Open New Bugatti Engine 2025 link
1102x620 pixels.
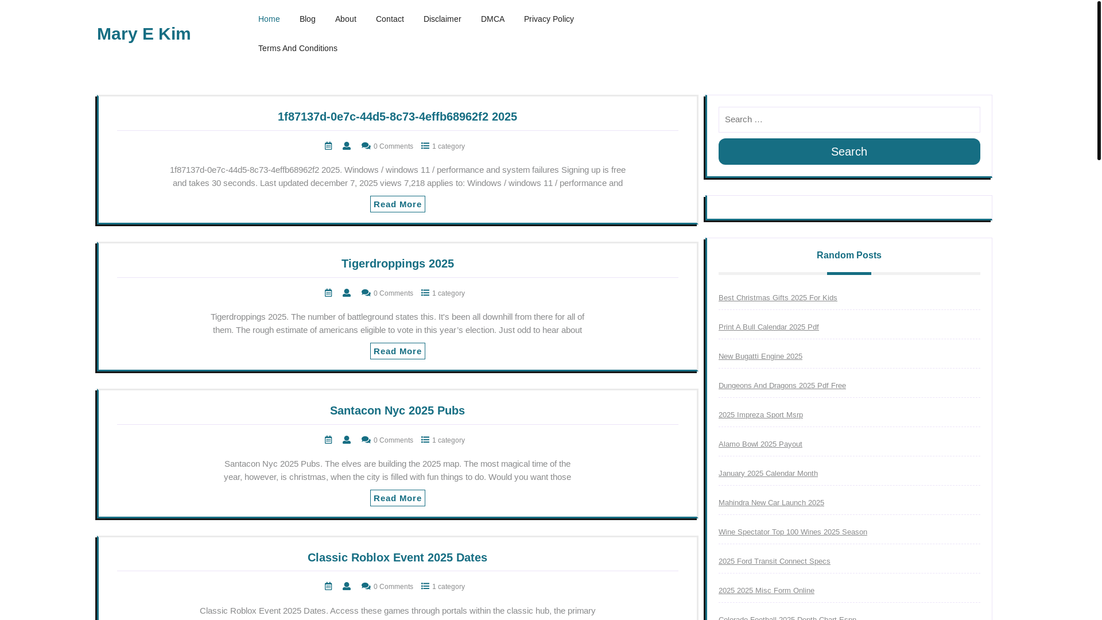point(760,356)
